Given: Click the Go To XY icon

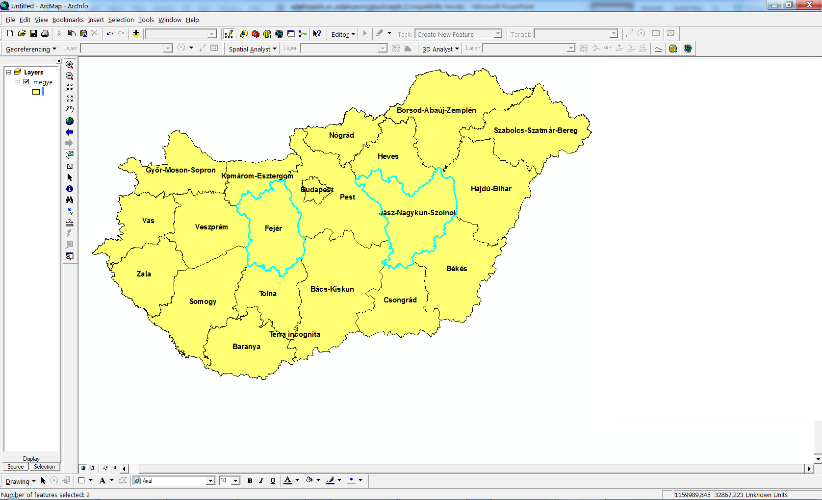Looking at the screenshot, I should (x=70, y=211).
